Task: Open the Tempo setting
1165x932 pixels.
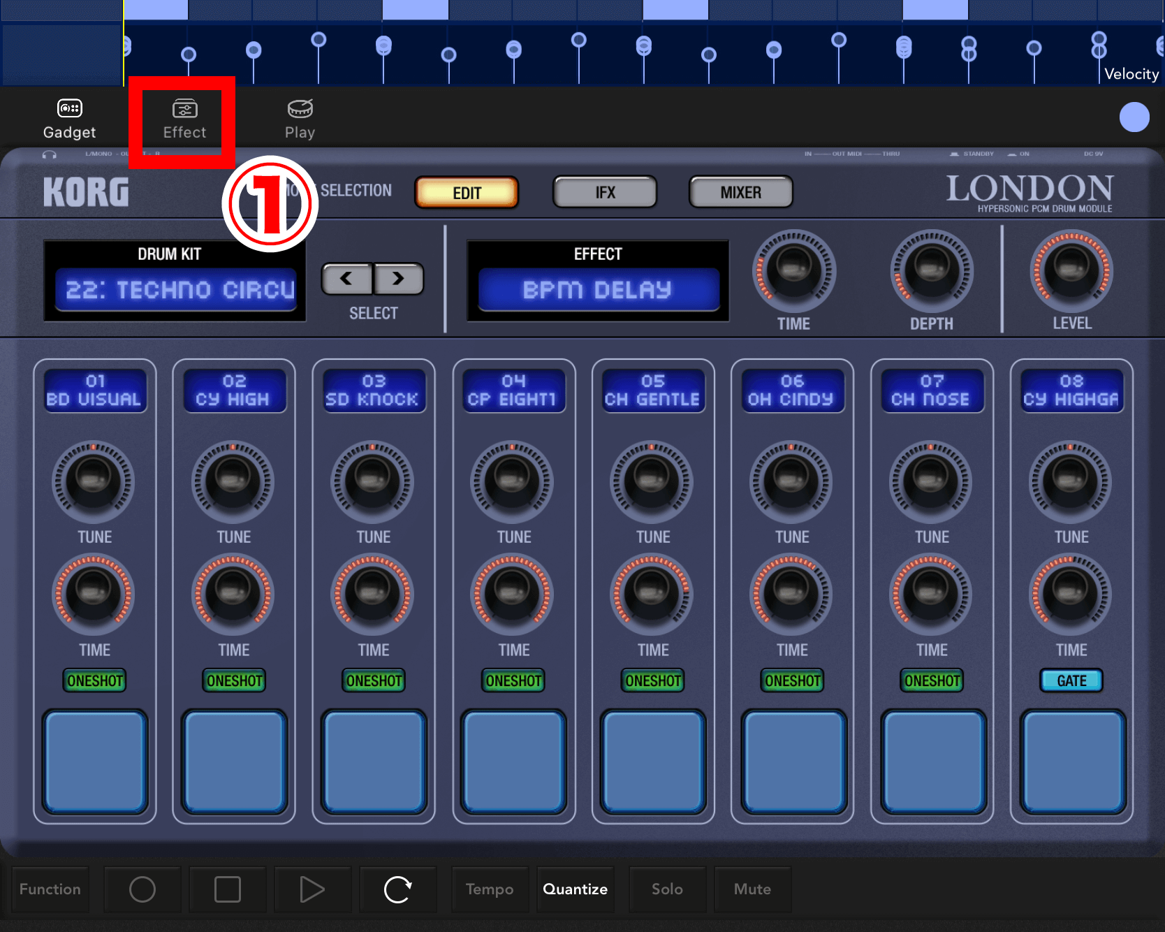Action: pyautogui.click(x=490, y=889)
